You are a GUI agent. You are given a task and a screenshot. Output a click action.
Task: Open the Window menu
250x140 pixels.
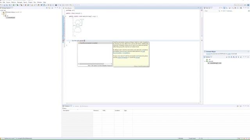pos(39,2)
